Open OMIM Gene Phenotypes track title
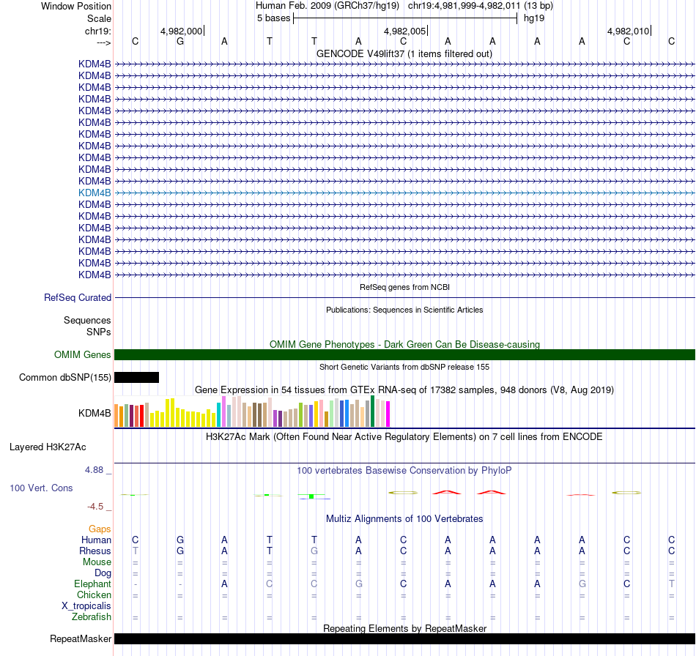 (x=404, y=344)
